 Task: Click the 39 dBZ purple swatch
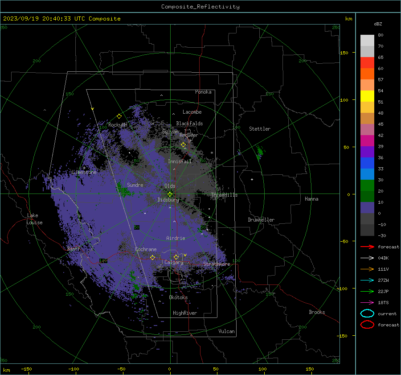tap(367, 152)
